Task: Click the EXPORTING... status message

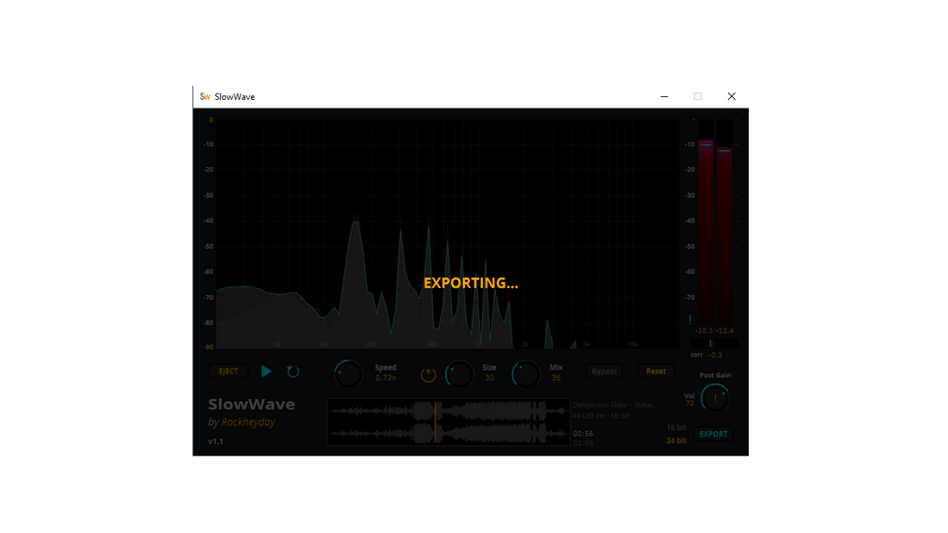Action: tap(471, 283)
